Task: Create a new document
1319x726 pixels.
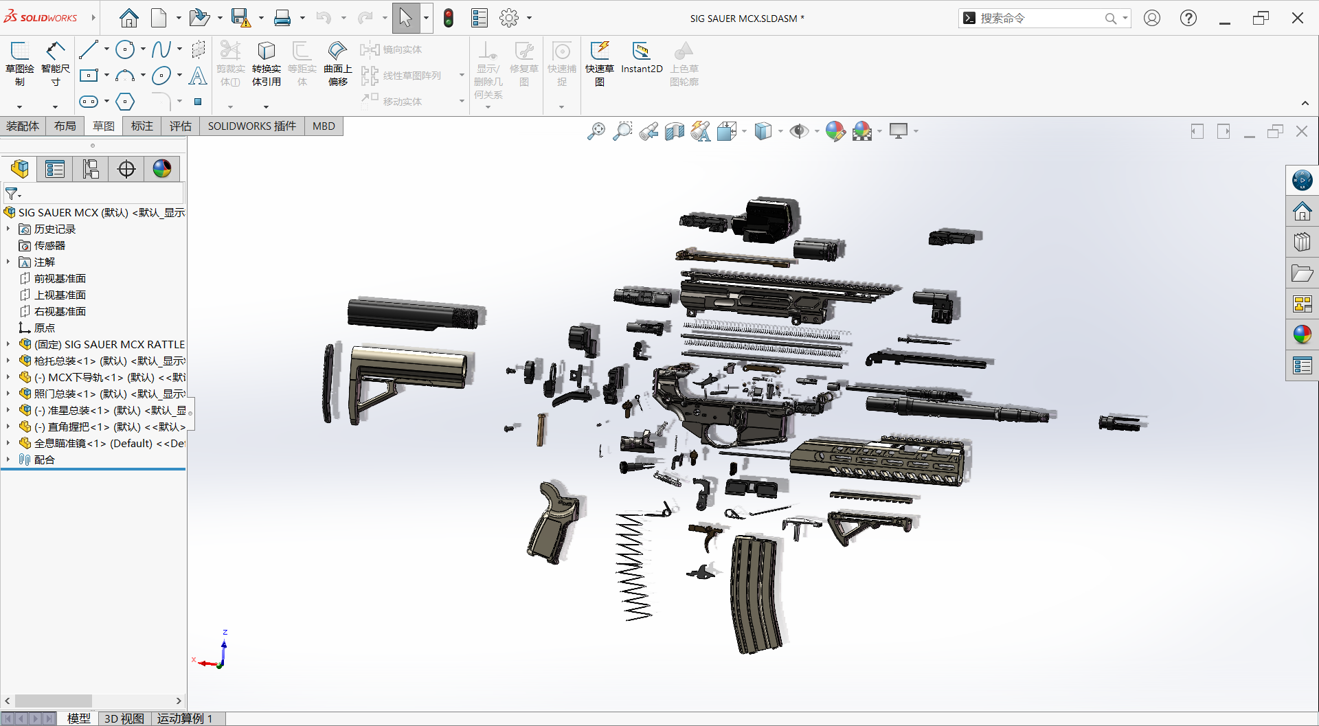Action: [x=159, y=18]
